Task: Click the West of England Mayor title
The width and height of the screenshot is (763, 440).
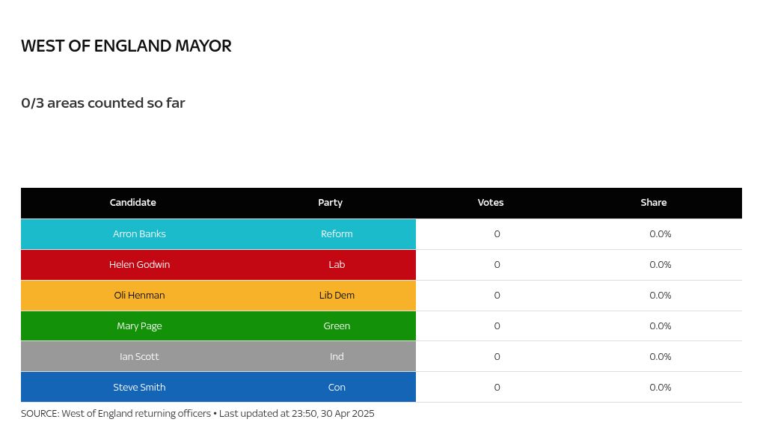Action: coord(126,46)
